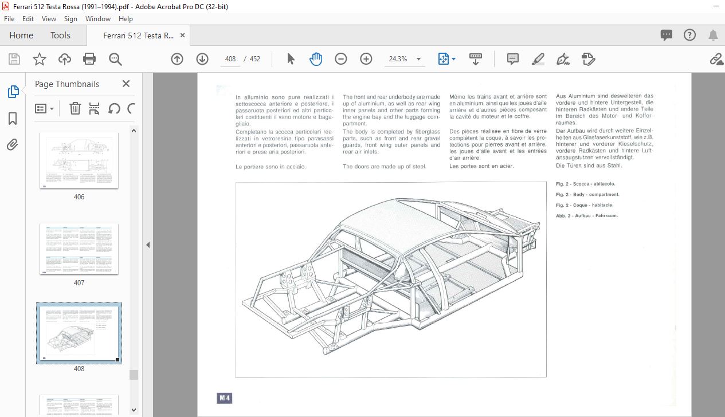Open Page Thumbnails side panel icon
This screenshot has height=417, width=725.
(13, 92)
